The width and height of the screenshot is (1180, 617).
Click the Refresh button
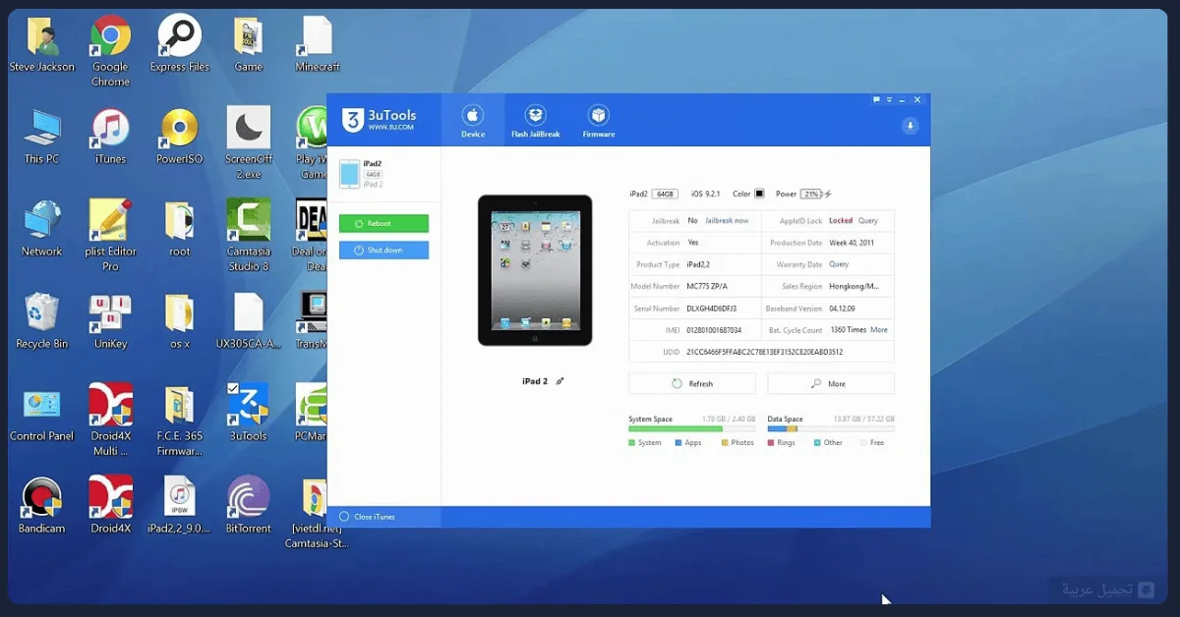(x=692, y=384)
